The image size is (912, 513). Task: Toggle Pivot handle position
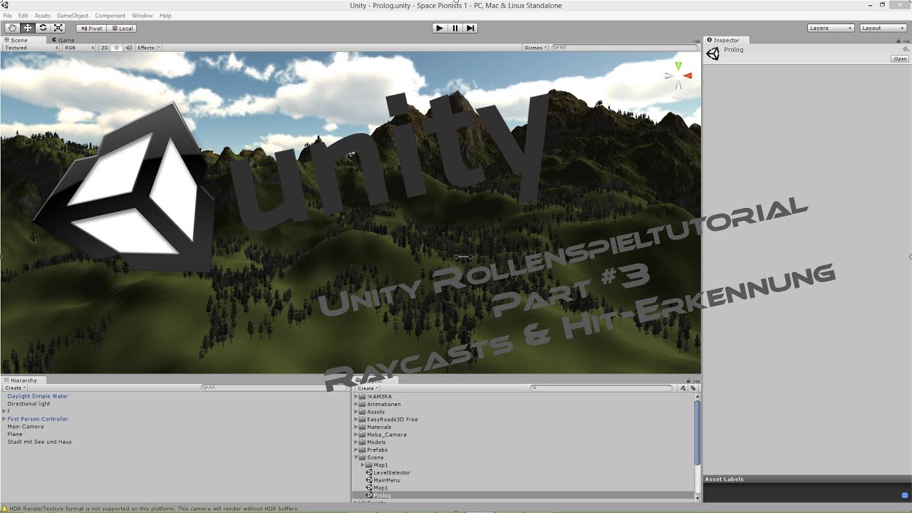pyautogui.click(x=90, y=28)
